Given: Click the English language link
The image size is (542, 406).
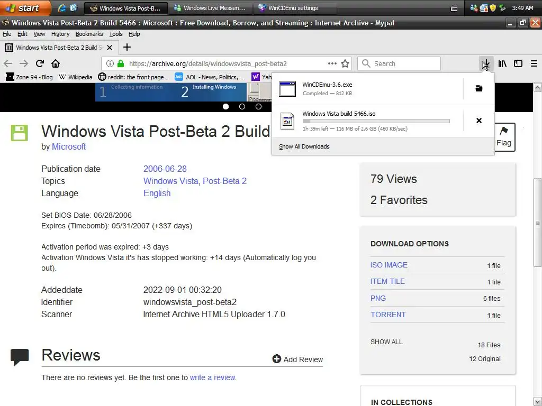Looking at the screenshot, I should (157, 193).
